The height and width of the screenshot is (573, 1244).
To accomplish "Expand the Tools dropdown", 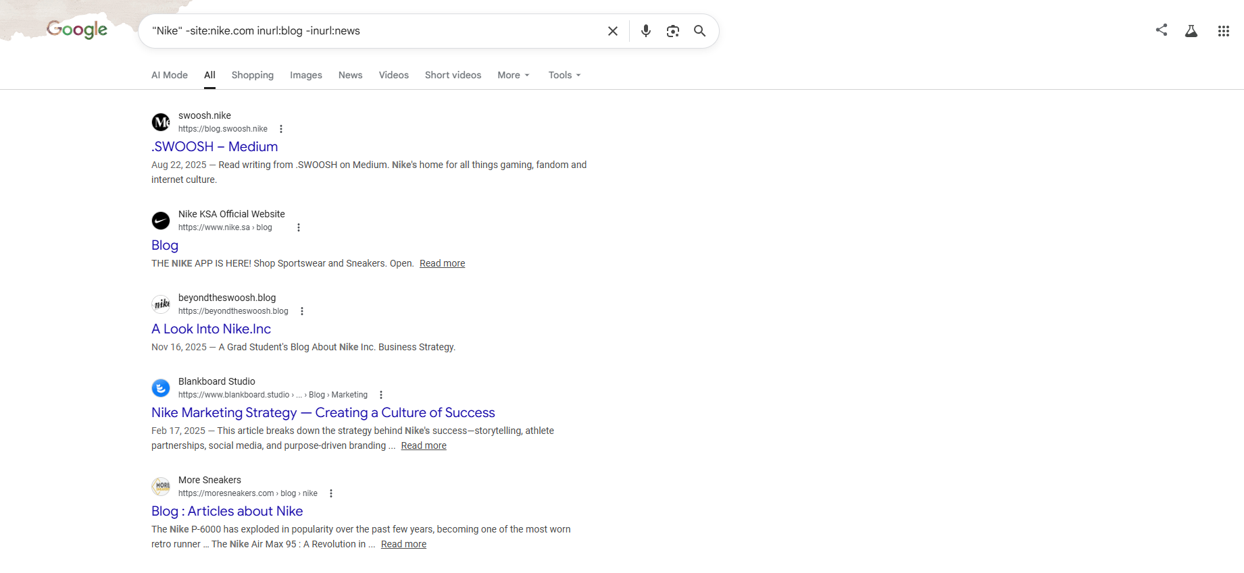I will 565,75.
